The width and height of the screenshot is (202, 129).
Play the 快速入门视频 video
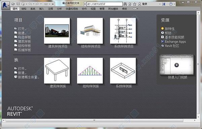tap(176, 65)
